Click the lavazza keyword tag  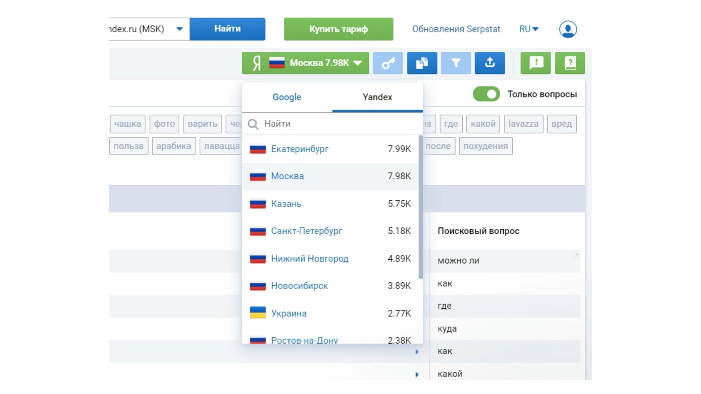point(524,124)
